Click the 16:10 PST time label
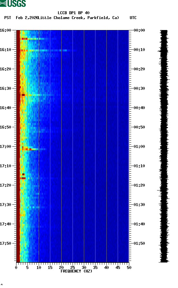This screenshot has width=178, height=288. [5, 50]
